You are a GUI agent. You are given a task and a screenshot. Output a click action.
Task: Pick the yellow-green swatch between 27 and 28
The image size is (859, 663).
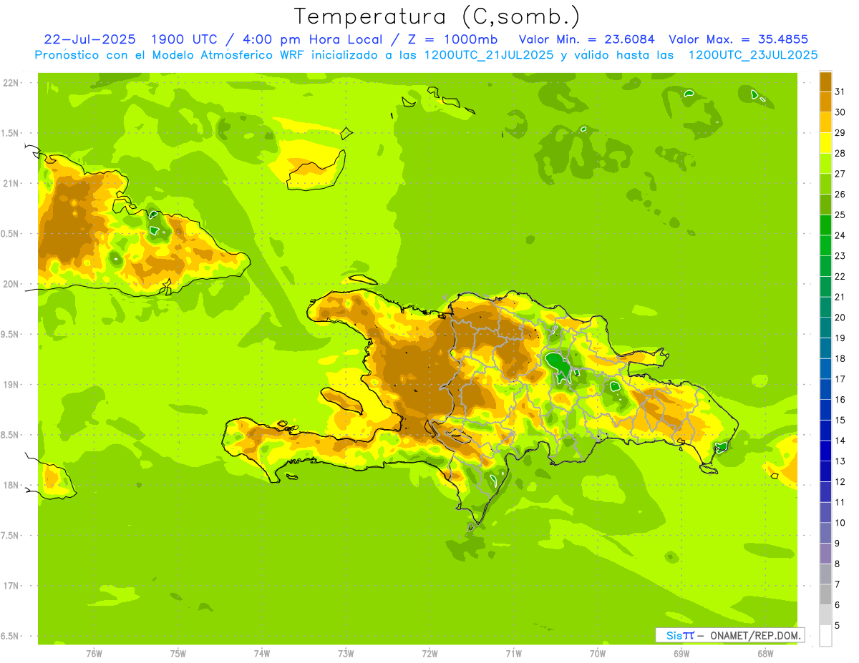825,164
